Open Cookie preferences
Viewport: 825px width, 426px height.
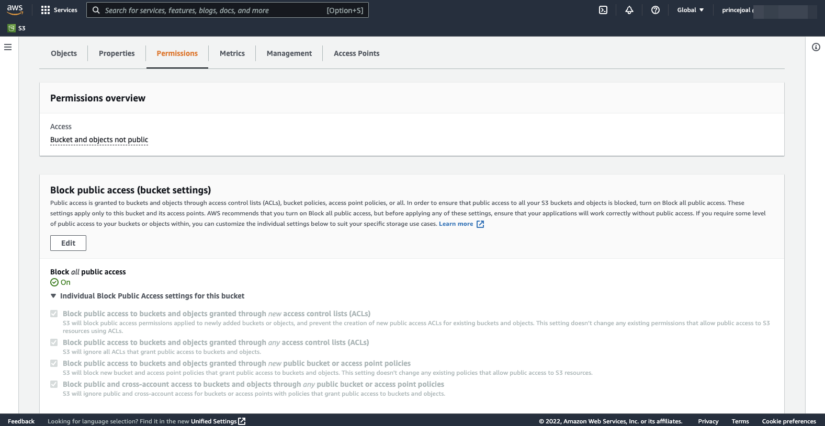tap(789, 421)
